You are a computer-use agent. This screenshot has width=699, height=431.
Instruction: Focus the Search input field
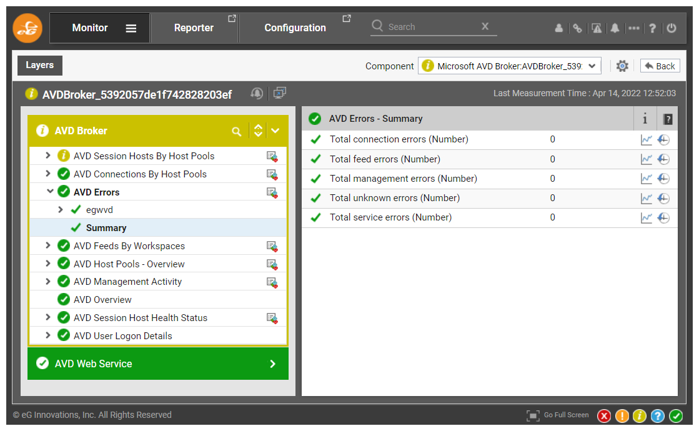(432, 27)
